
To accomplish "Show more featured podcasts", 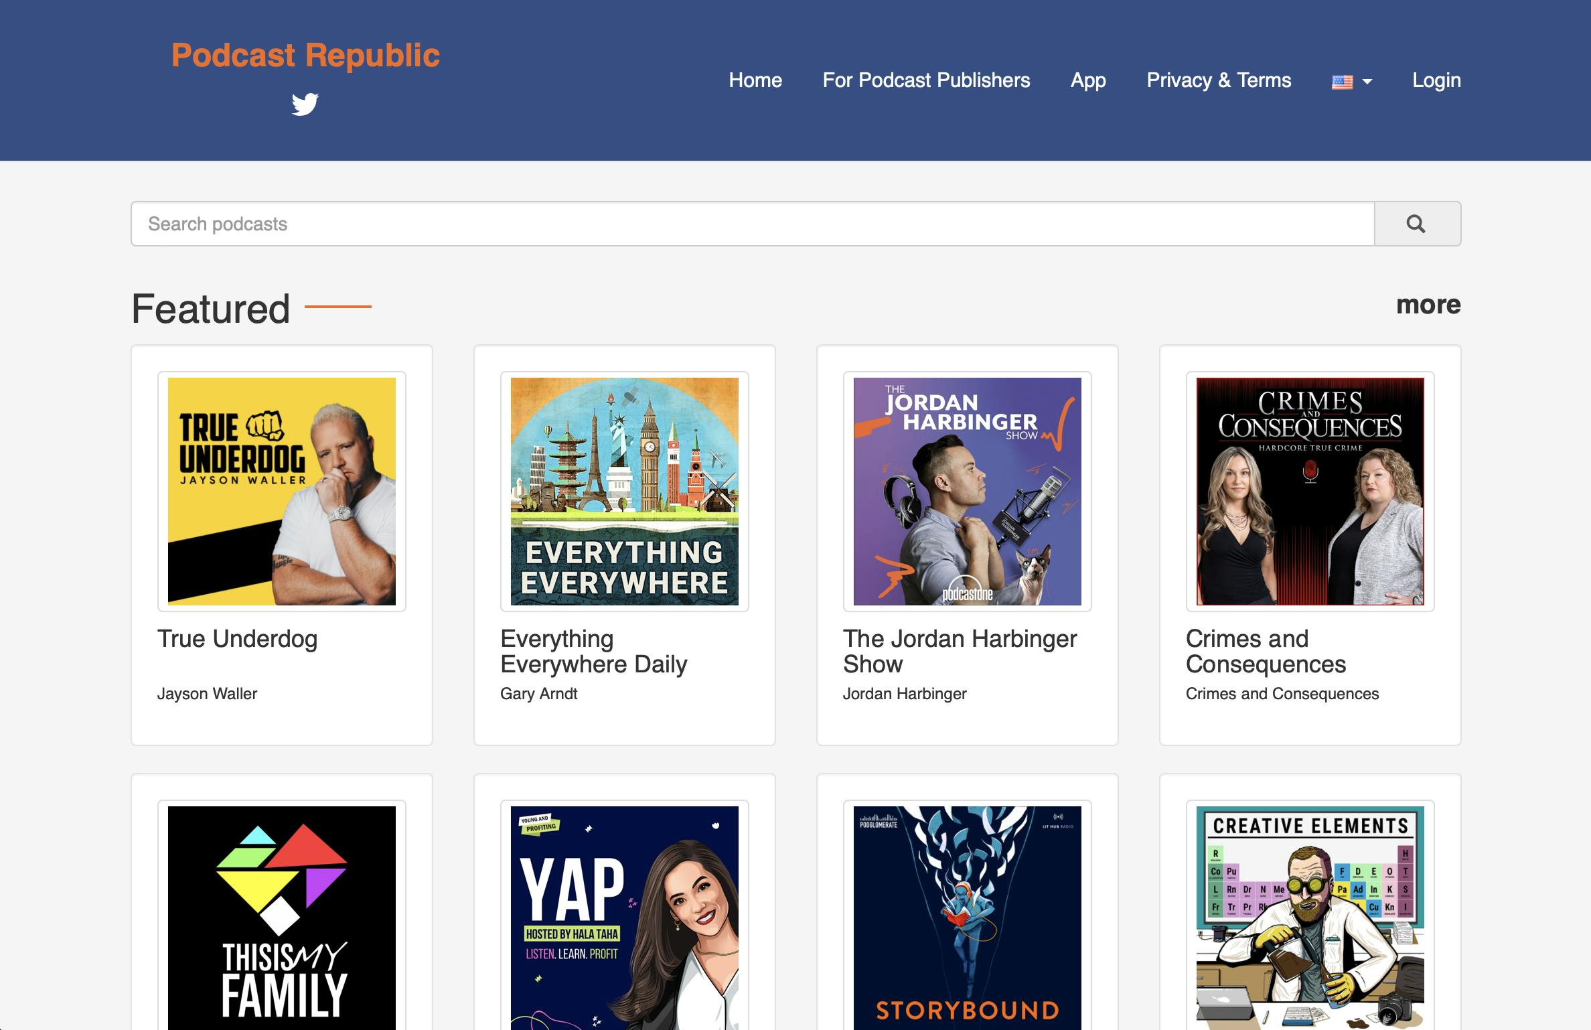I will point(1428,305).
